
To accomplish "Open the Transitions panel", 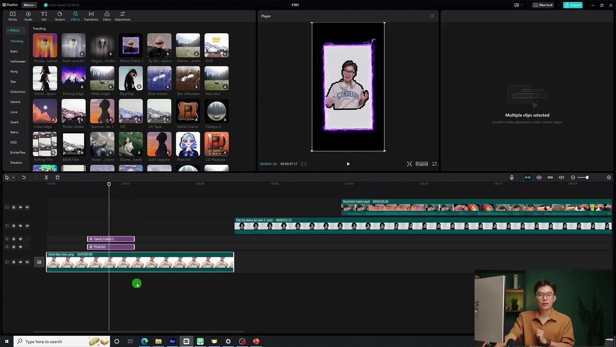I will point(91,16).
